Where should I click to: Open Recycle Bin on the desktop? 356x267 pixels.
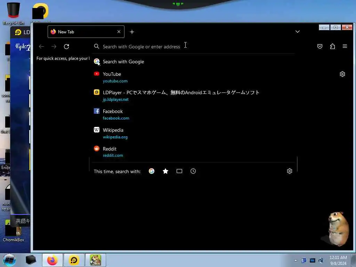[x=14, y=13]
